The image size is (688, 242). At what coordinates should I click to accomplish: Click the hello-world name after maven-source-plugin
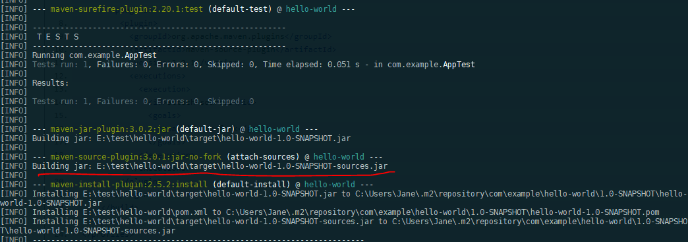pyautogui.click(x=339, y=157)
